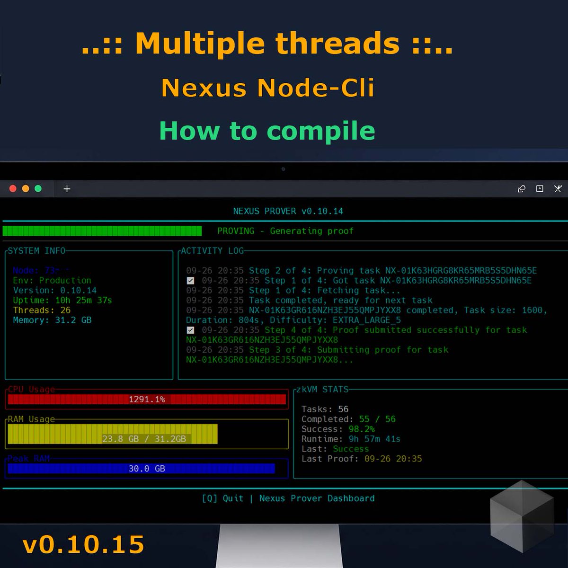Click 'PROVING - Generating proof' status
Viewport: 568px width, 568px height.
pos(285,231)
